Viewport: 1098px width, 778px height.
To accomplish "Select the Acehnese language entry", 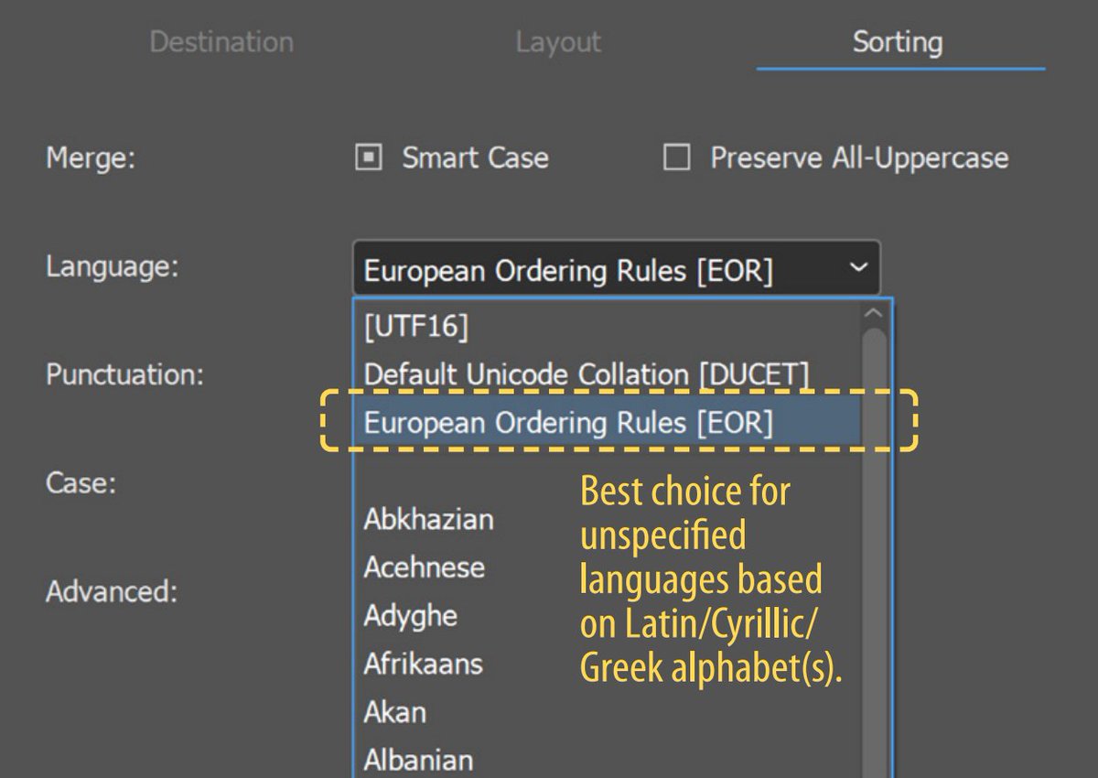I will coord(423,567).
